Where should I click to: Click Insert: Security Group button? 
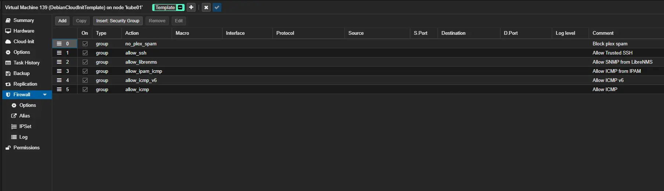click(x=118, y=21)
